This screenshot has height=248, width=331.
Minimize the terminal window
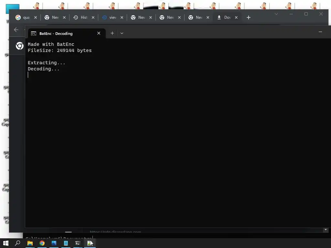pyautogui.click(x=320, y=32)
